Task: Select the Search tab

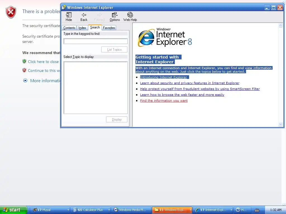Action: pos(95,27)
